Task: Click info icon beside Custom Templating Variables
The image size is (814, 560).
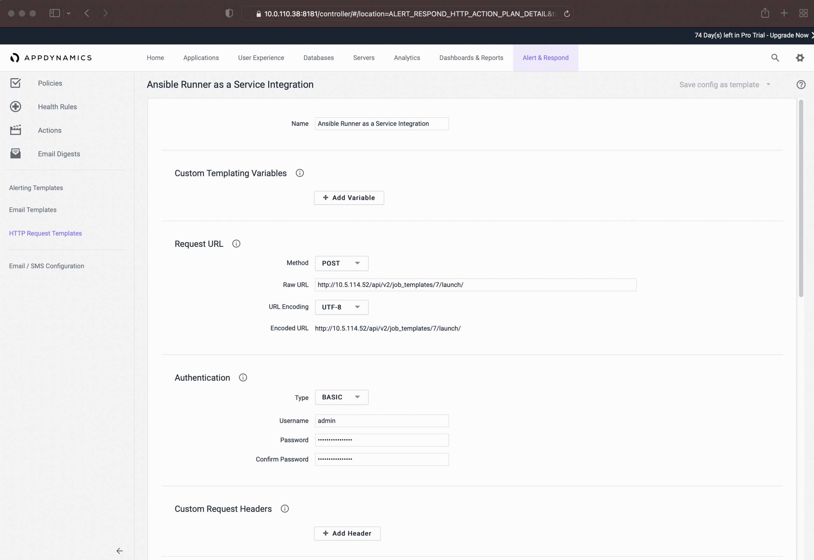Action: 300,173
